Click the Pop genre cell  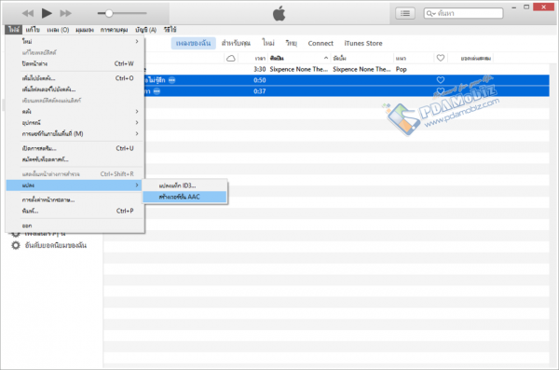401,69
